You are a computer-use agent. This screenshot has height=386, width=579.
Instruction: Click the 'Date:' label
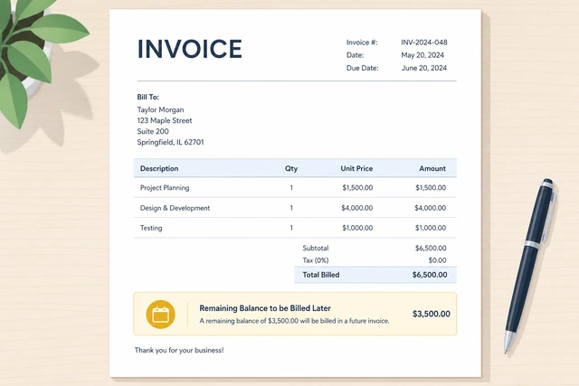pos(355,55)
